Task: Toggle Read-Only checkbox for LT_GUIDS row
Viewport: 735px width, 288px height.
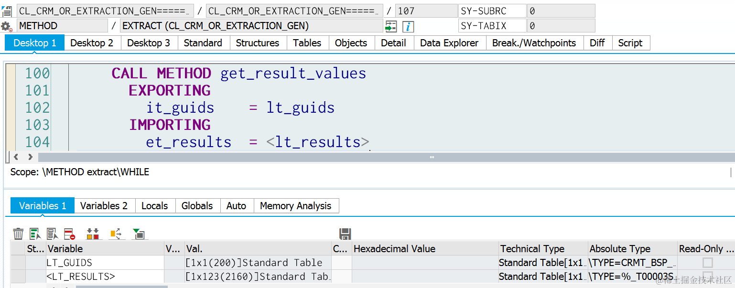Action: click(708, 263)
